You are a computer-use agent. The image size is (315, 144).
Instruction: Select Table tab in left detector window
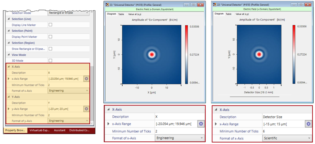point(121,14)
